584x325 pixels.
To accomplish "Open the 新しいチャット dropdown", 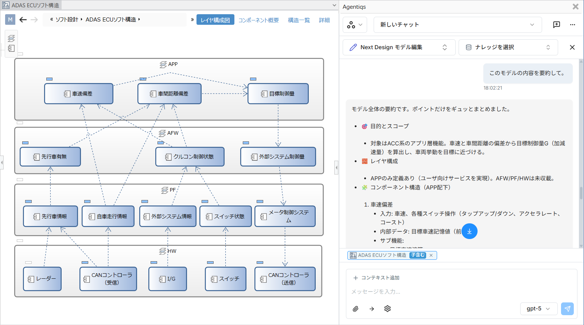I will [458, 25].
